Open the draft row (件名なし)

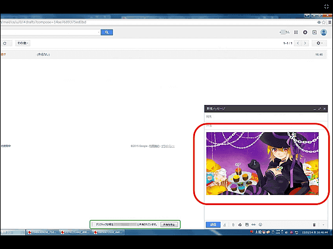(x=164, y=55)
